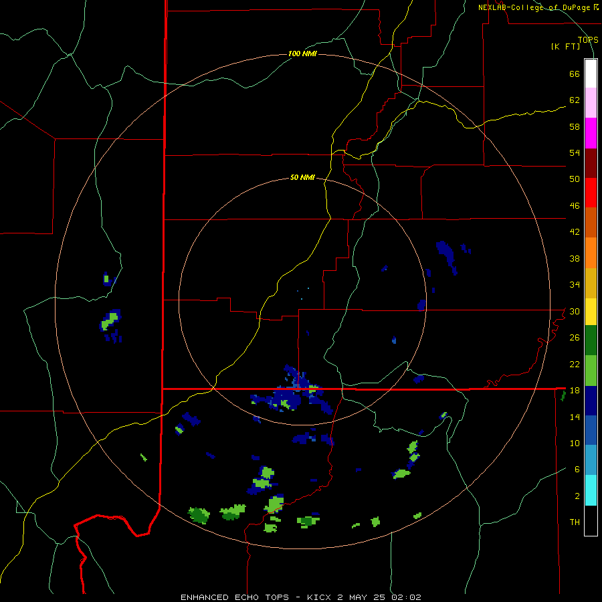Click the 18 legend value
602x602 pixels.
(x=575, y=391)
